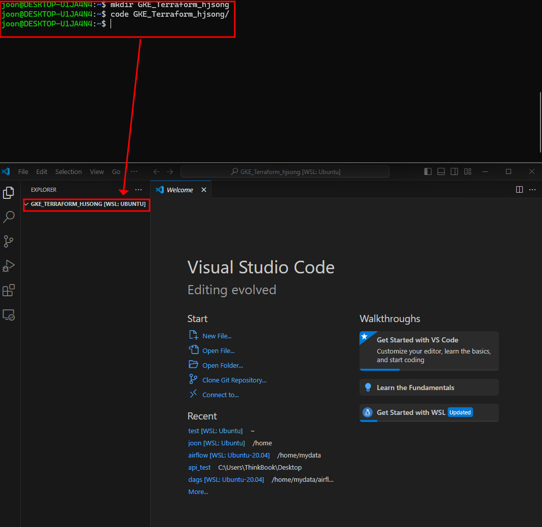
Task: Click New File link
Action: (216, 336)
